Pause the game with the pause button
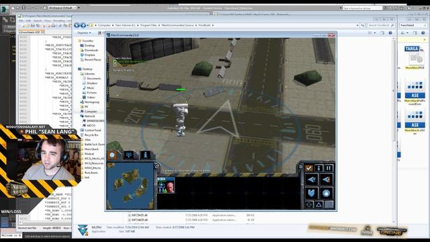The height and width of the screenshot is (242, 430). [x=329, y=168]
